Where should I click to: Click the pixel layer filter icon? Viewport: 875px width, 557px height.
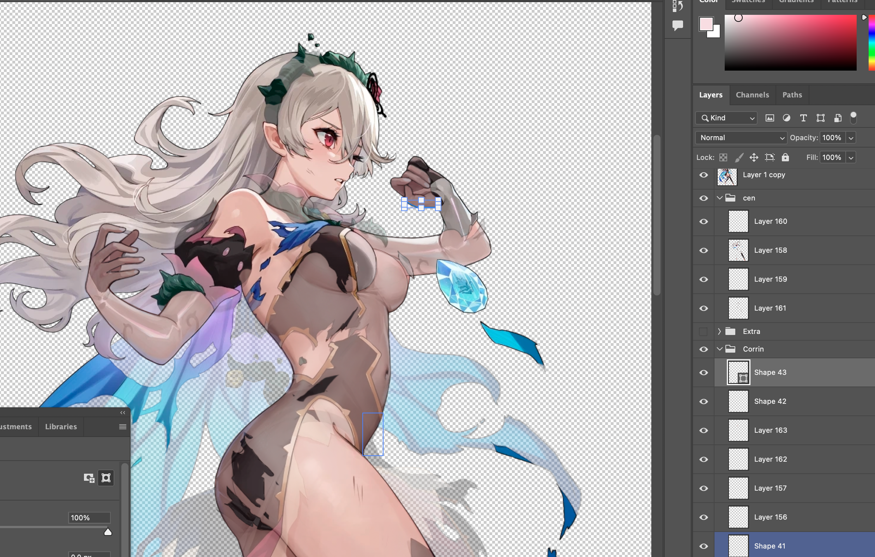coord(770,118)
